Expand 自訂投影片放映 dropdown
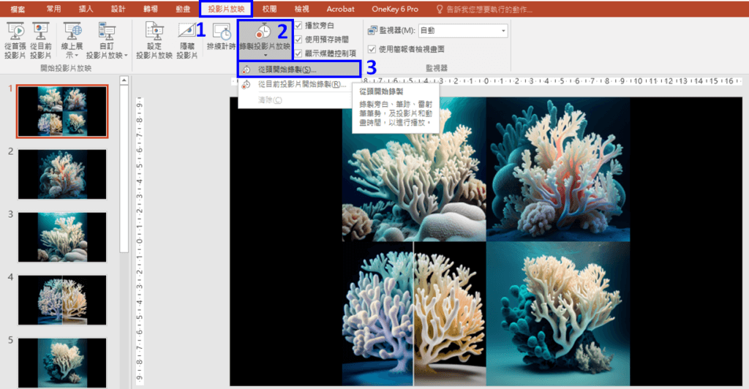Screen dimensions: 749x389 coord(107,55)
